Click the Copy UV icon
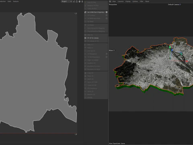 click(85, 73)
